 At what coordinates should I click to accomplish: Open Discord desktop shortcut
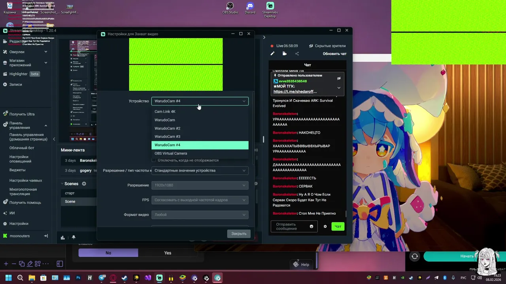coord(250,8)
